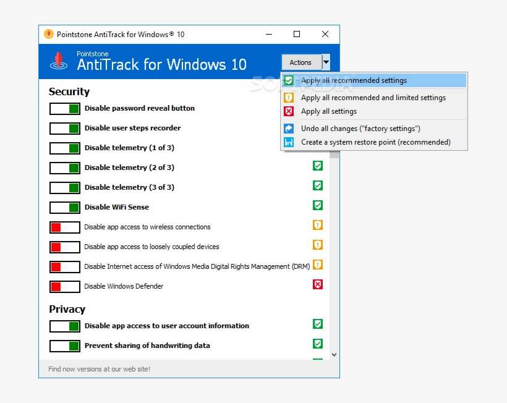
Task: Click the orange warning icon beside wireless connections setting
Action: 318,225
